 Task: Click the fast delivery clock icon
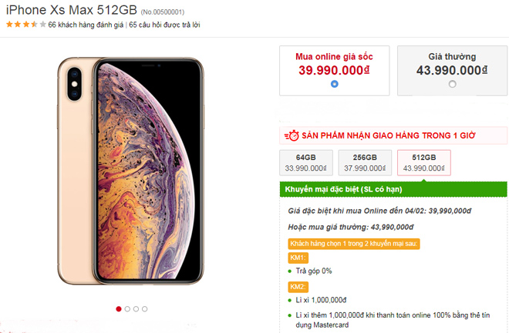coord(292,135)
